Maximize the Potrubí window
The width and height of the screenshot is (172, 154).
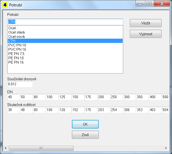(149, 4)
